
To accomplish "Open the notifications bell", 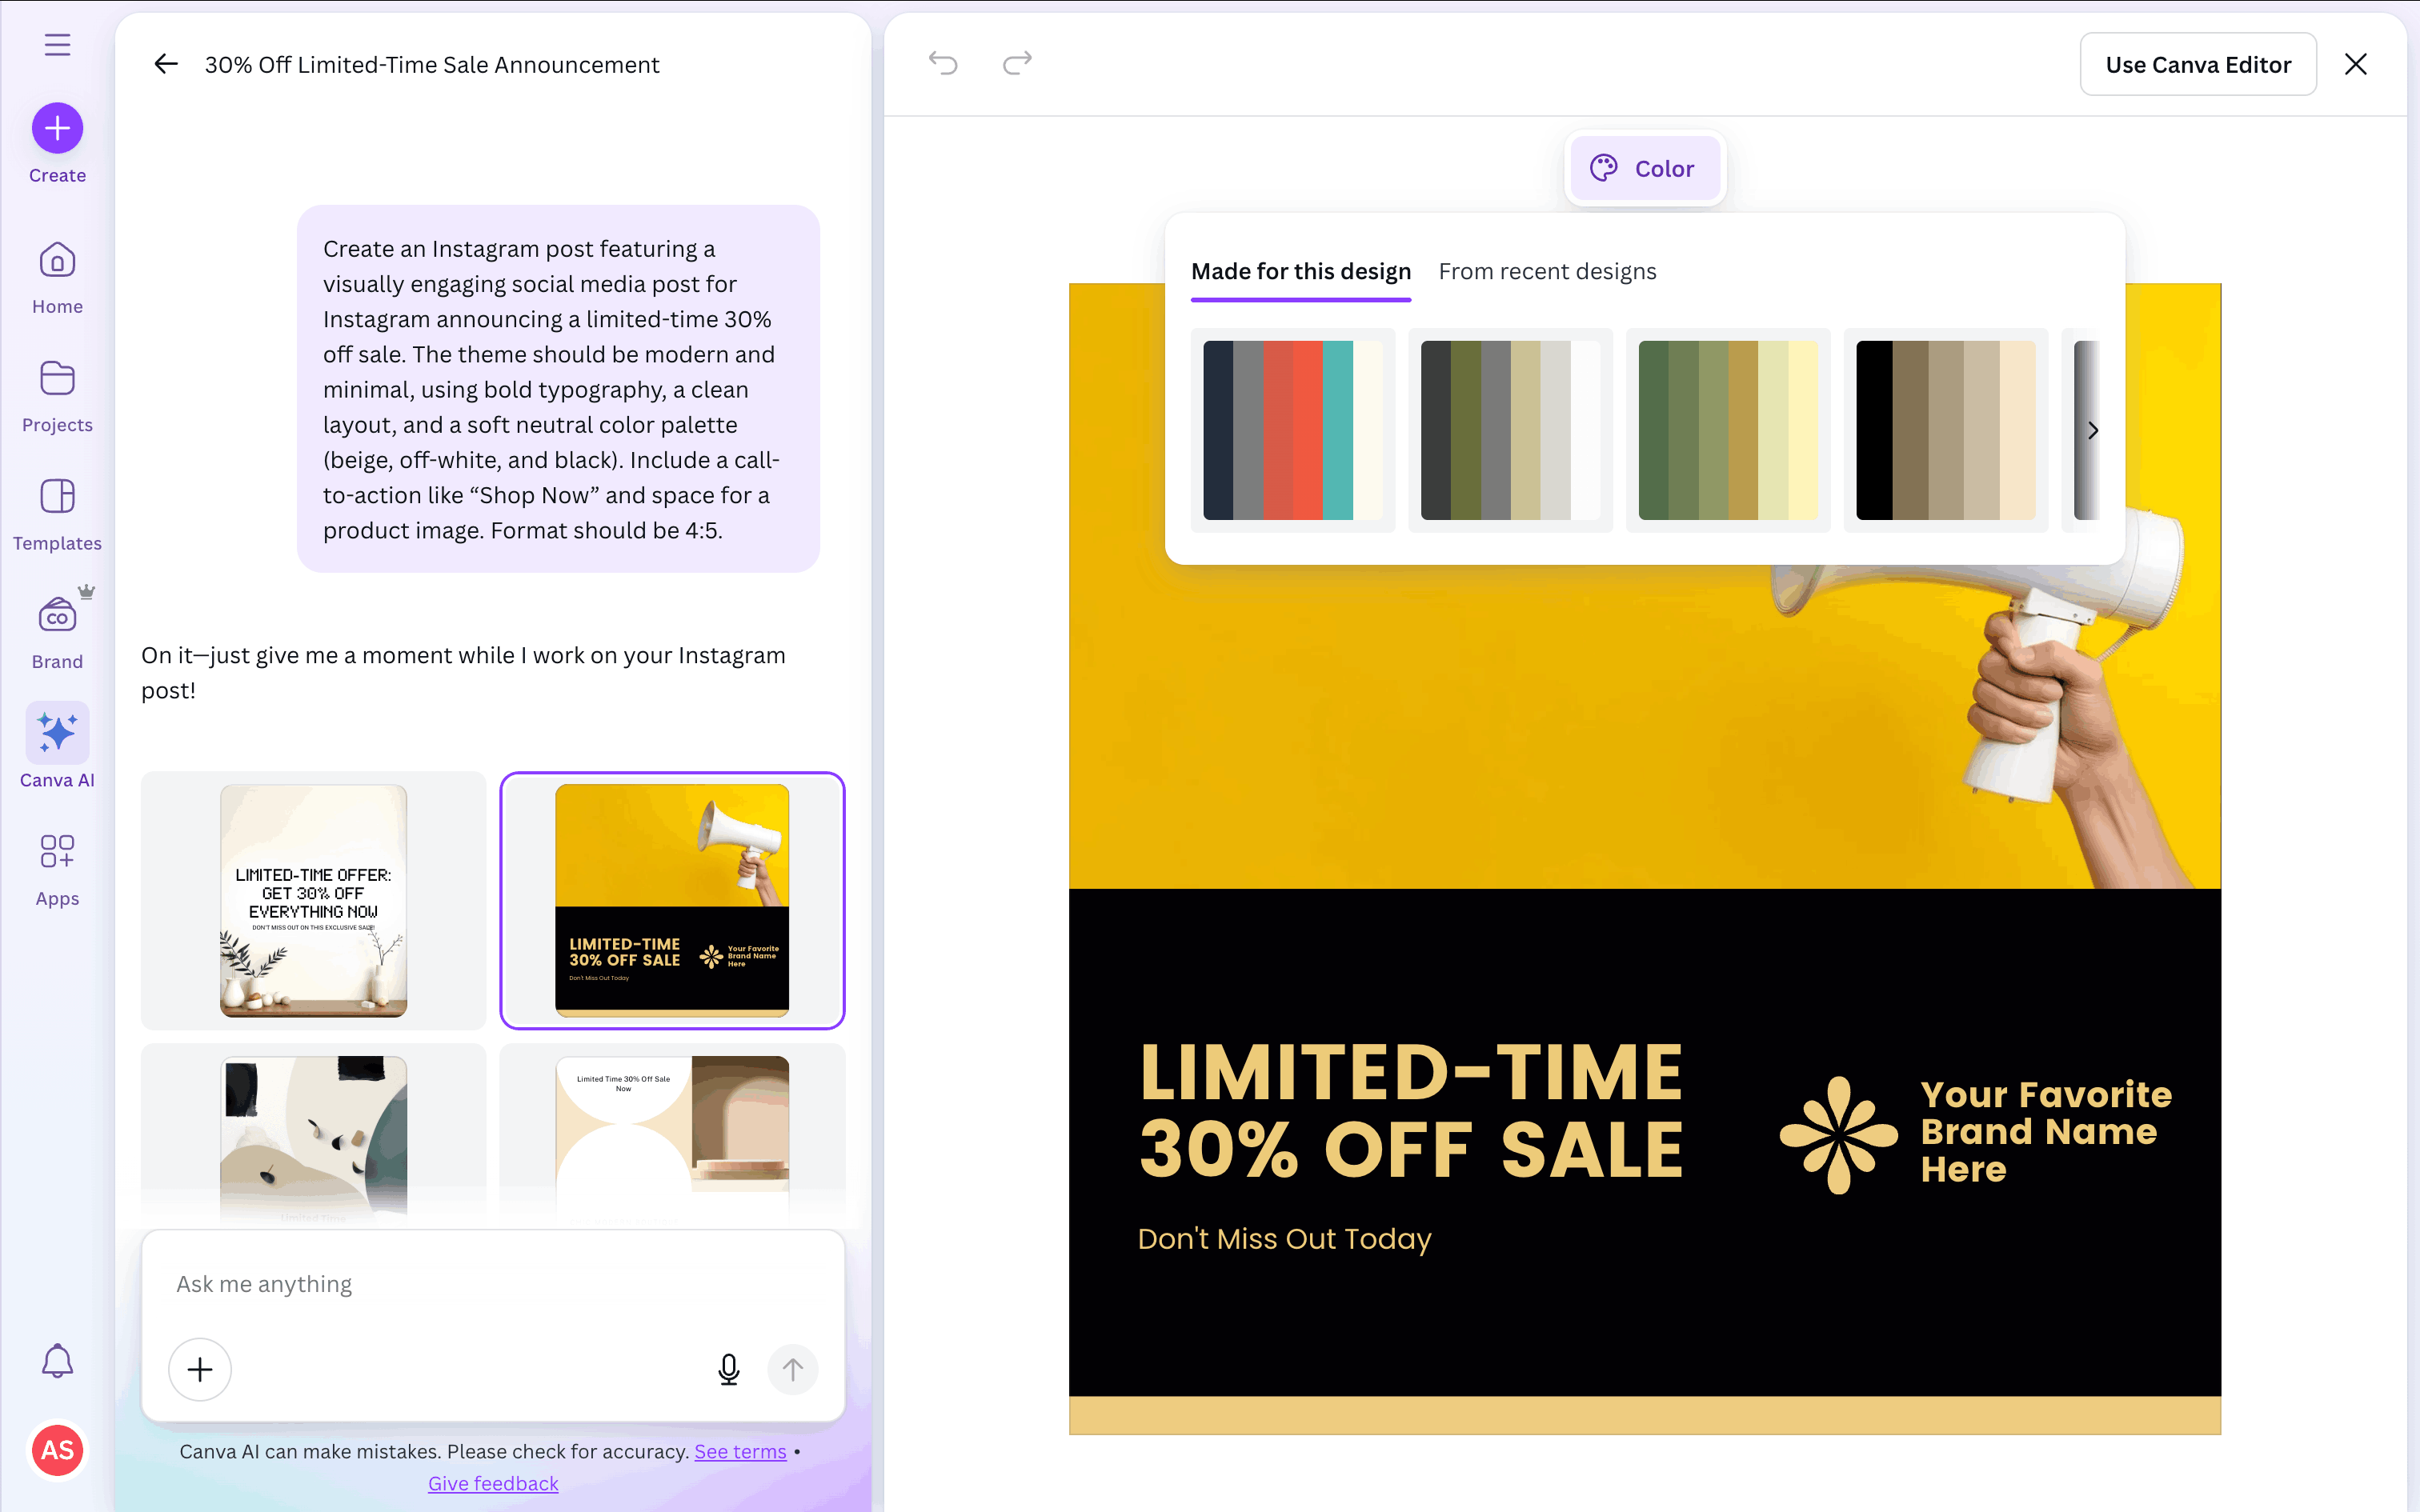I will 57,1361.
